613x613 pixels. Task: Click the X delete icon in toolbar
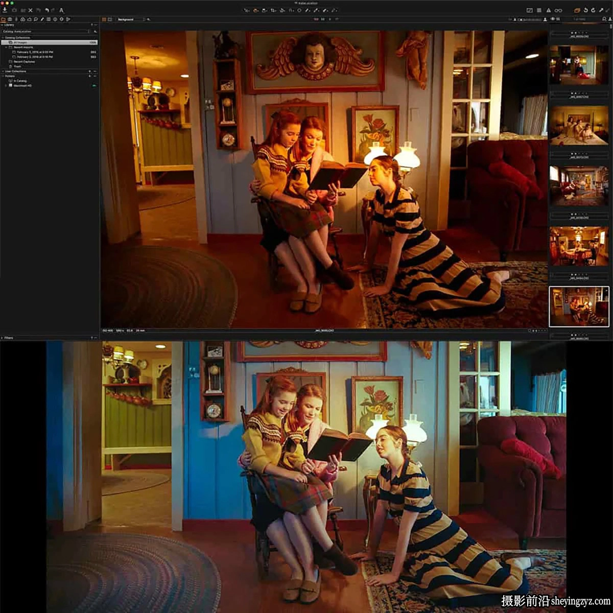coord(30,10)
